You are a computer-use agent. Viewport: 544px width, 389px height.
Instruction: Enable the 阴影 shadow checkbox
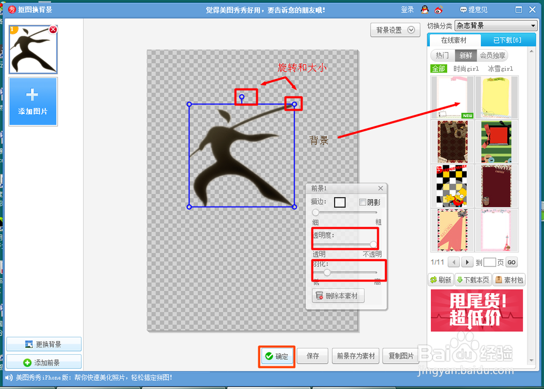pos(362,202)
